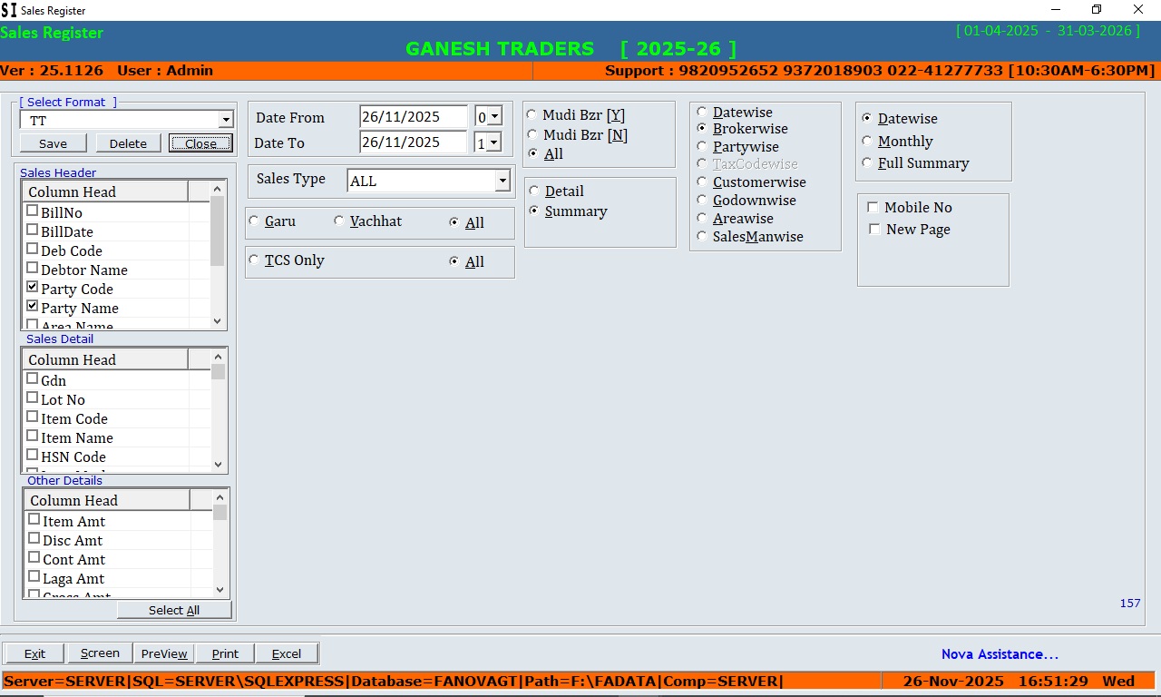Export the report with the Excel button
This screenshot has width=1161, height=697.
click(287, 653)
